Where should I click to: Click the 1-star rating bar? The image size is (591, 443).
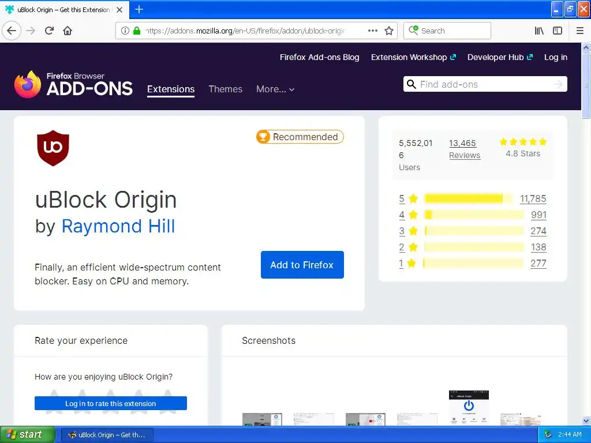(x=473, y=263)
